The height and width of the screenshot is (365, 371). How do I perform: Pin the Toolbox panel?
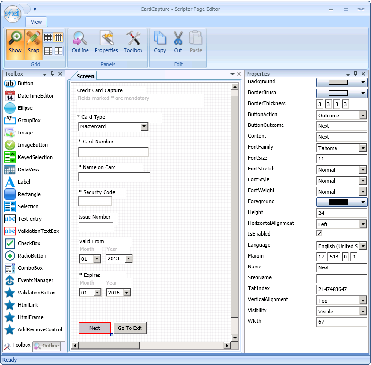click(x=52, y=74)
